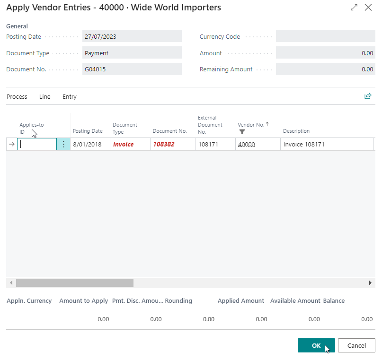The image size is (382, 360).
Task: Open the Entry menu
Action: (69, 96)
